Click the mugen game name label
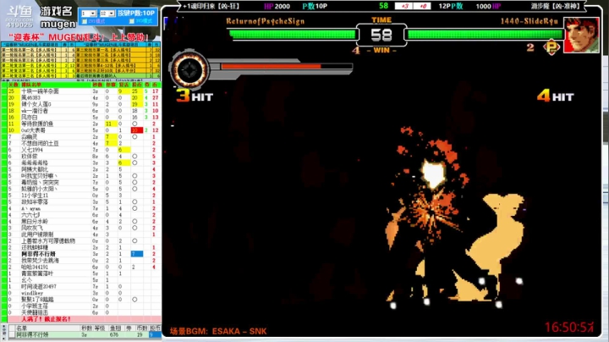Viewport: 609px width, 342px height. 58,24
